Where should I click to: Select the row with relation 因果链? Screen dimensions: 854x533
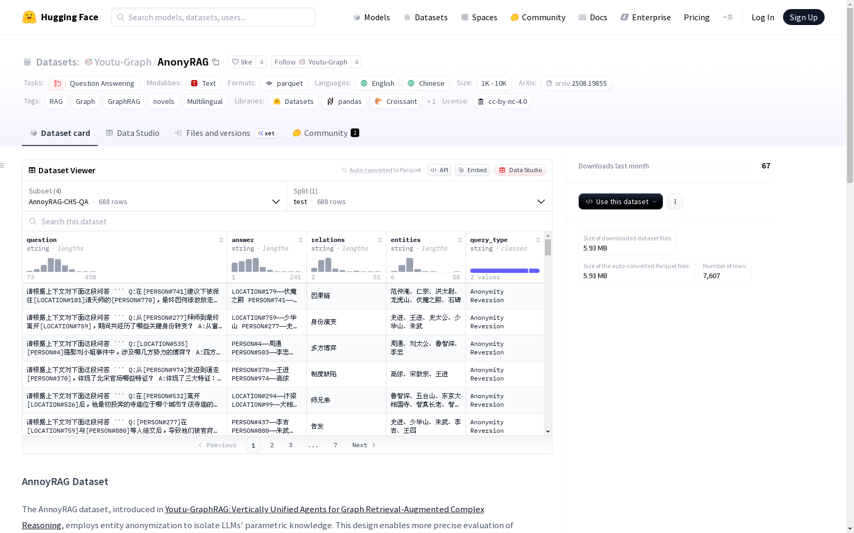pos(283,296)
